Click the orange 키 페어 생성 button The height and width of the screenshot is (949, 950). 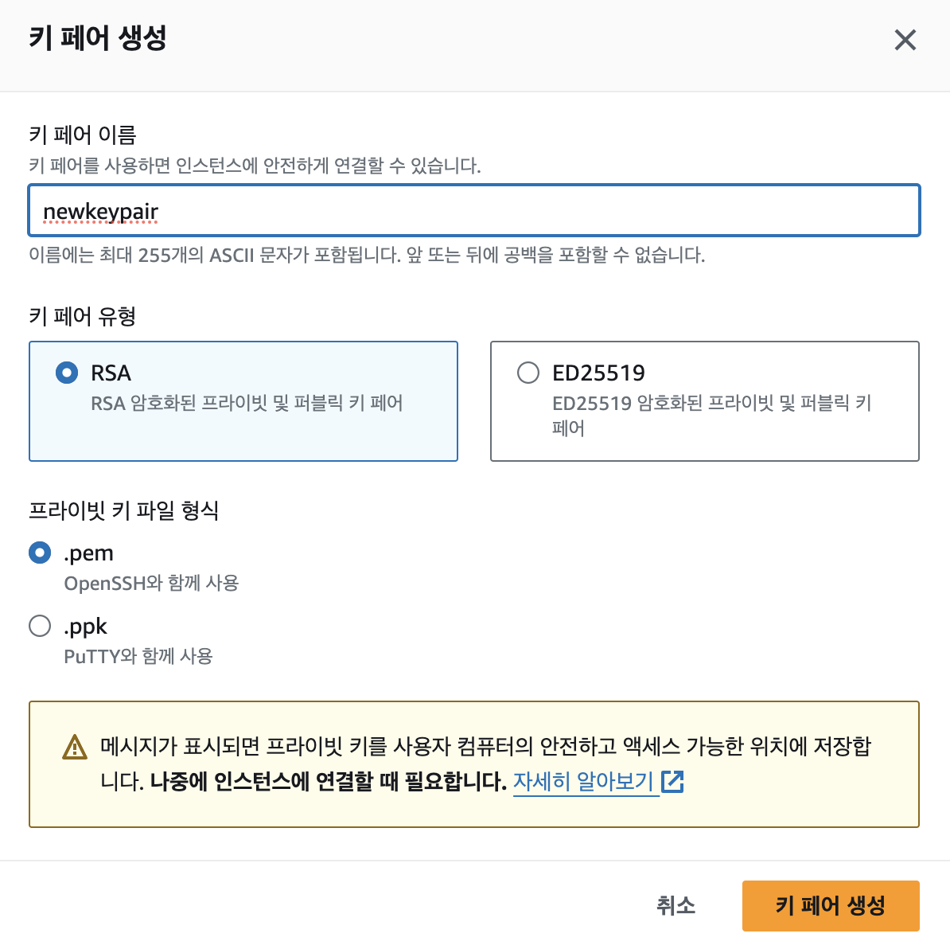[831, 905]
